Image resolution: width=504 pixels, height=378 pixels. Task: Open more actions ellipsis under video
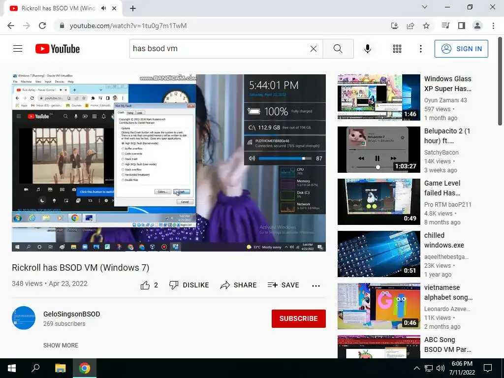[316, 285]
